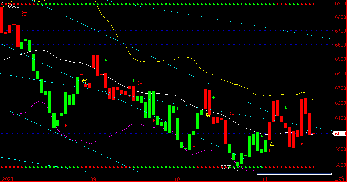Click the green down arrow beside the October 6300 candles

(214, 97)
